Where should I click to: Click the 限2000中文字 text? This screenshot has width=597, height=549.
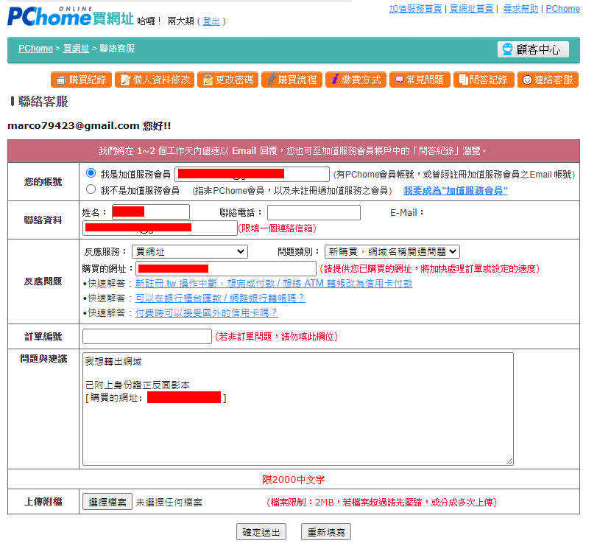coord(293,480)
